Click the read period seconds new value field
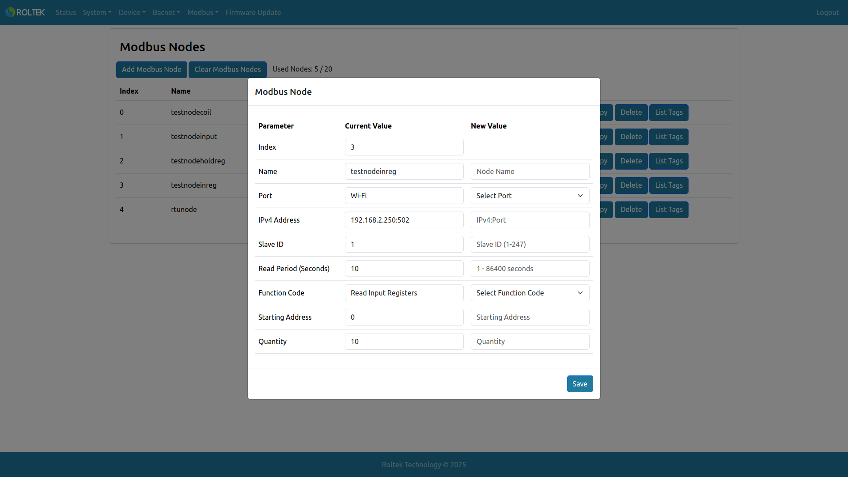 530,269
